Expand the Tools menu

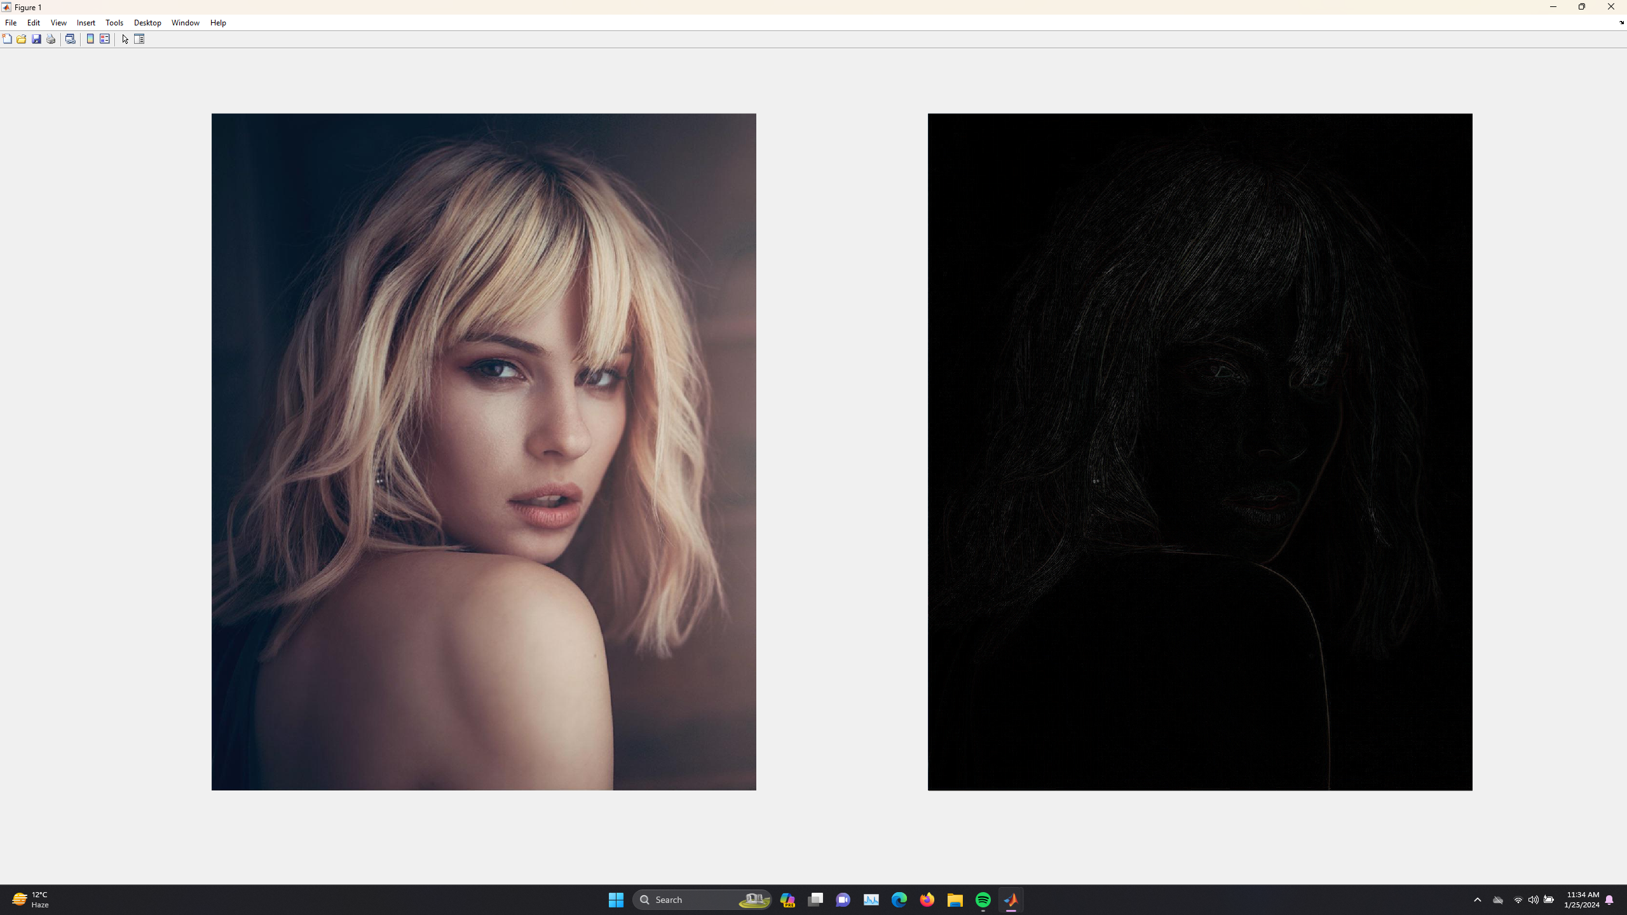click(x=114, y=22)
